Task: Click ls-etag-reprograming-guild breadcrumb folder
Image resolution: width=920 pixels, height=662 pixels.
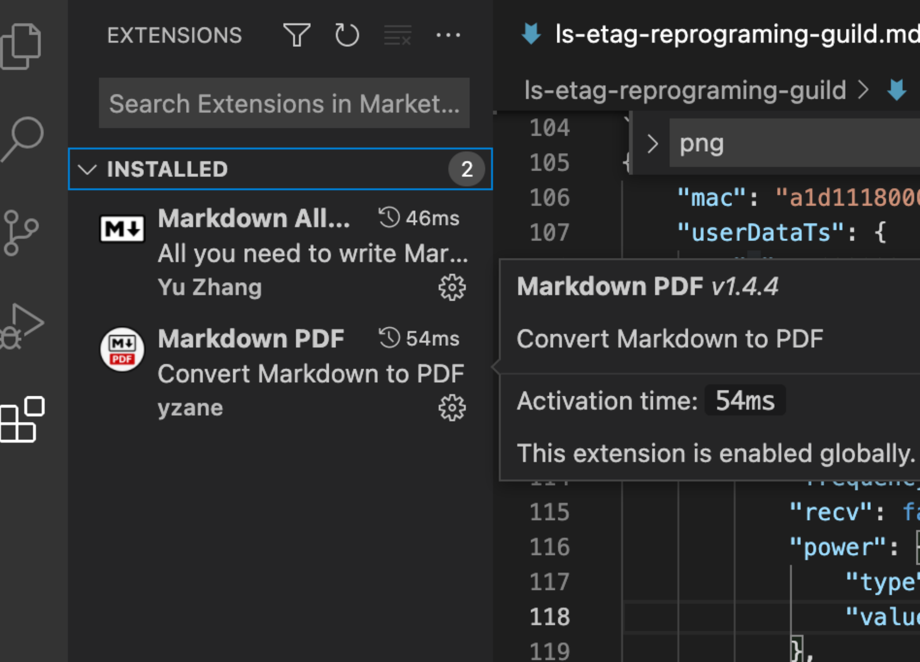Action: tap(685, 90)
